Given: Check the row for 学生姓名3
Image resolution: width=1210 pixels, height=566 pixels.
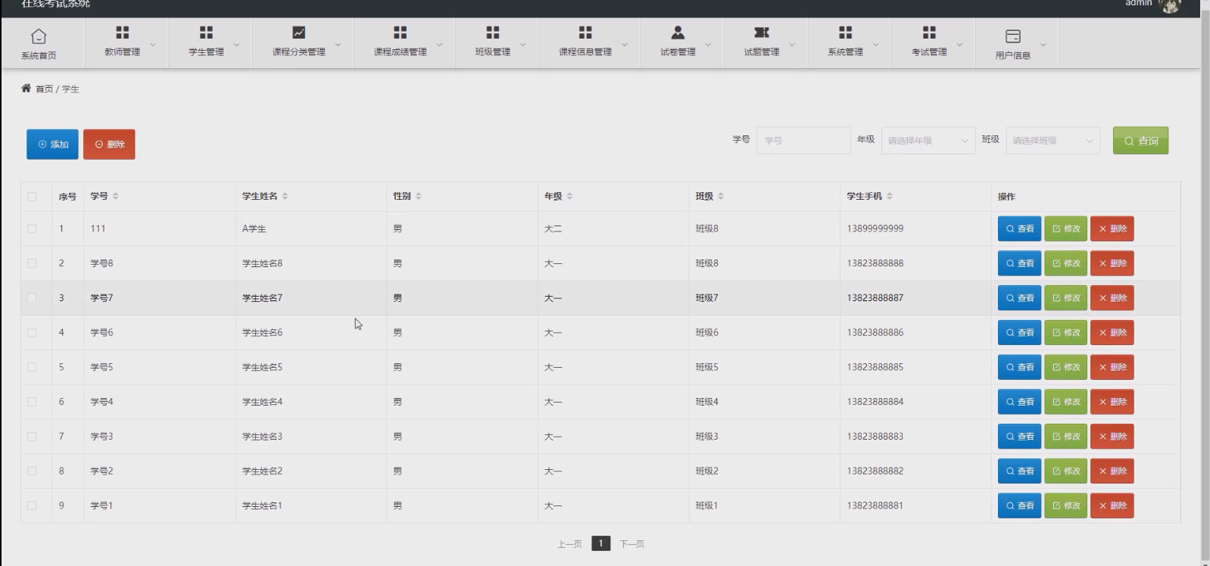Looking at the screenshot, I should (x=32, y=437).
